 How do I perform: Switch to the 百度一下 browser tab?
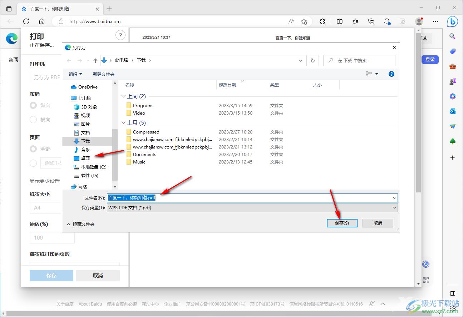point(60,9)
